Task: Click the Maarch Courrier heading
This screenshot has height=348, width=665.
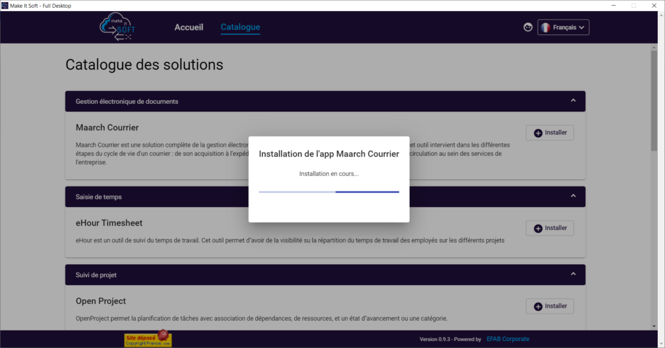Action: 107,128
